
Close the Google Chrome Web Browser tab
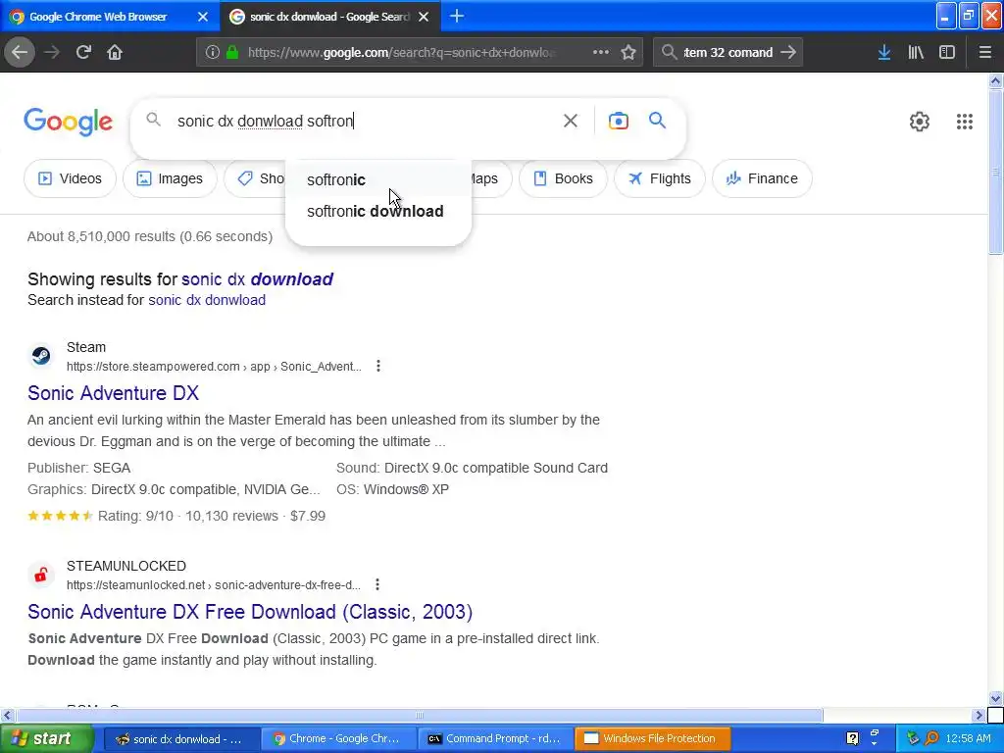pos(202,17)
